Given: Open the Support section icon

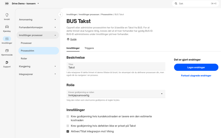Looking at the screenshot, I should coord(7,64).
